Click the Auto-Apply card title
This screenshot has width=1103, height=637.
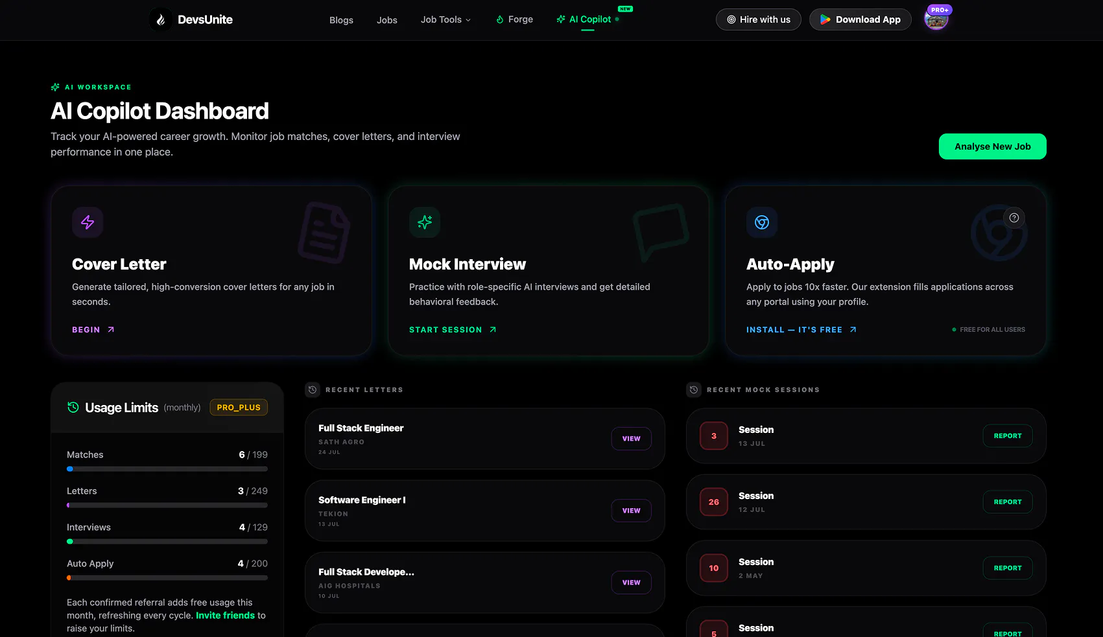coord(790,264)
